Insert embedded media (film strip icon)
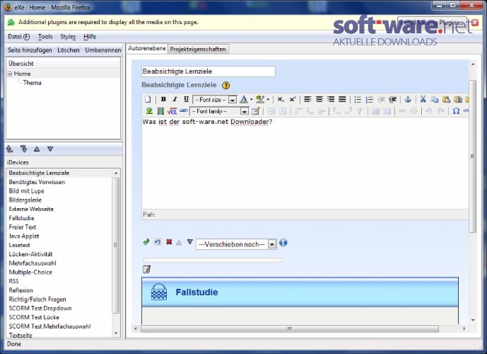 point(160,111)
